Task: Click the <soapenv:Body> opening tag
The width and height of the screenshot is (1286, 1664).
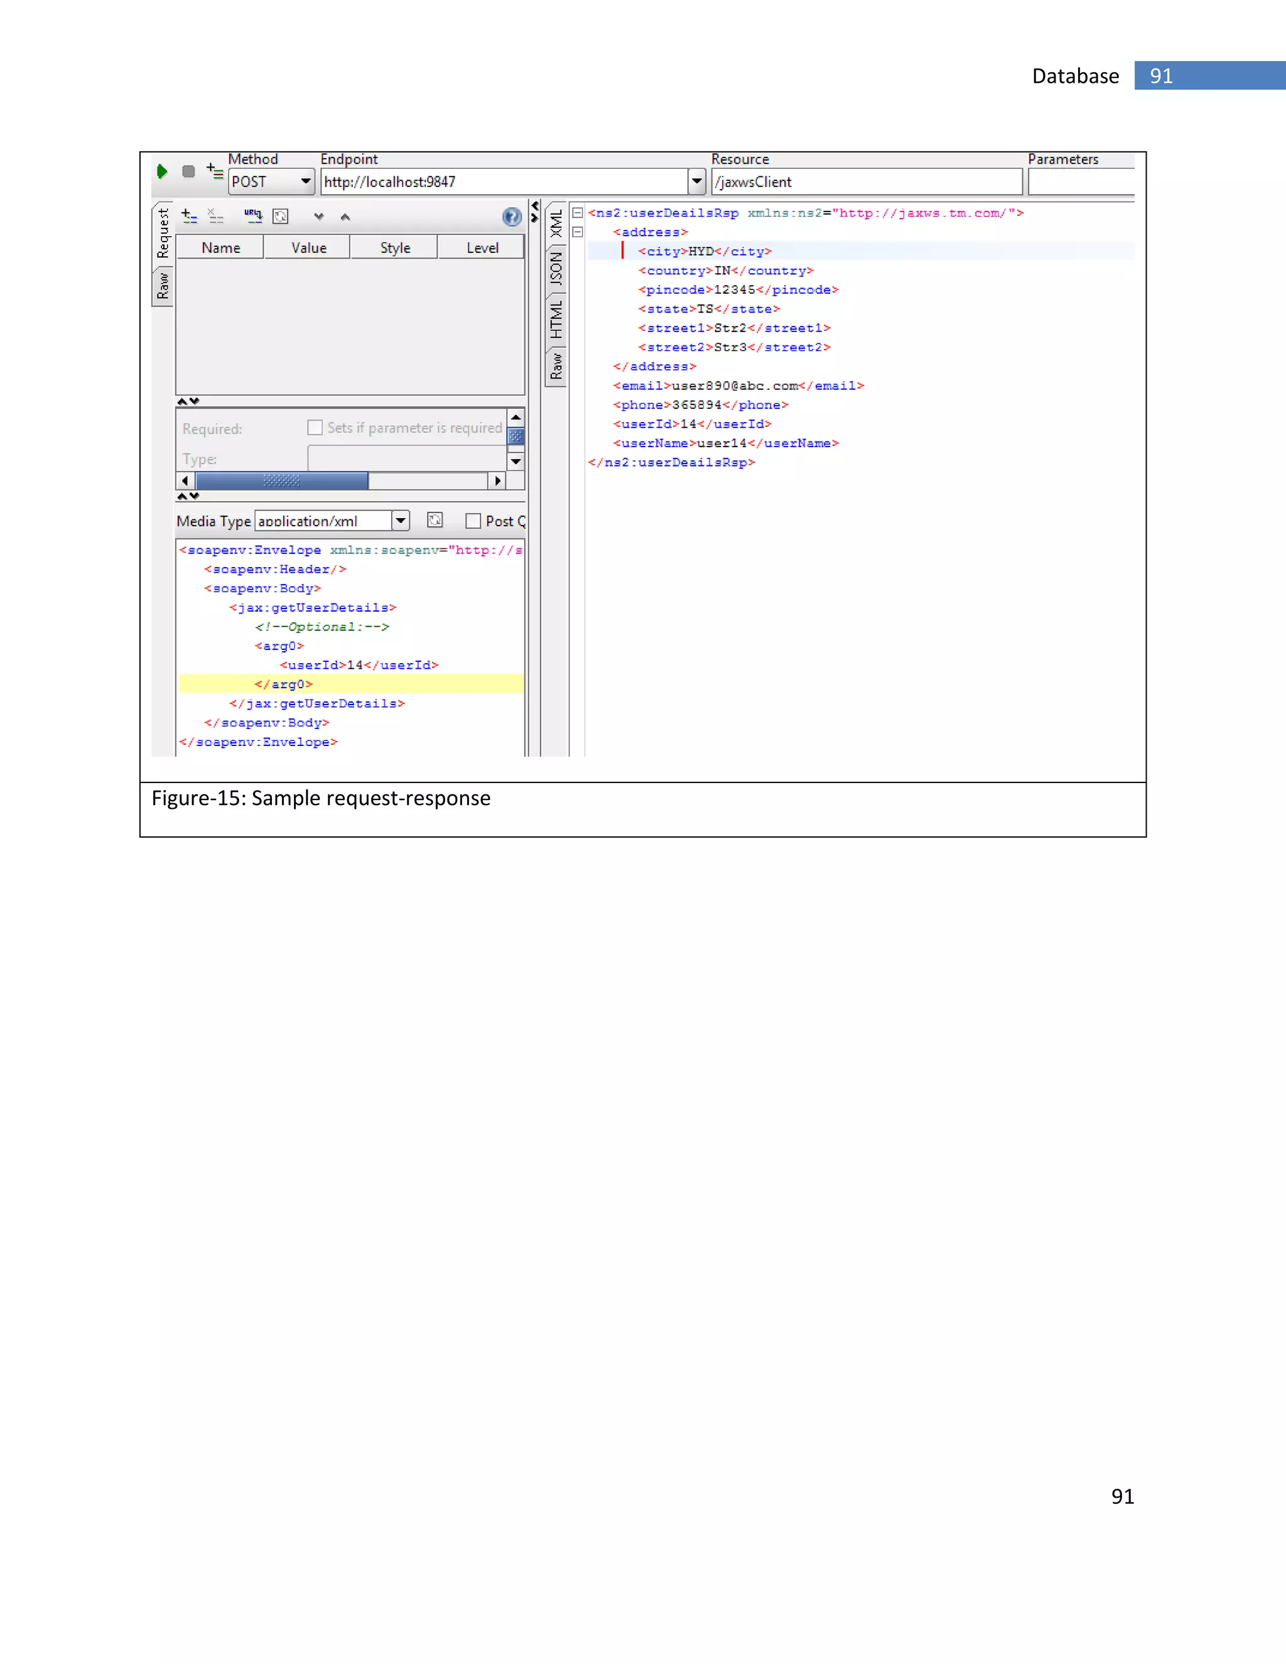Action: (262, 588)
